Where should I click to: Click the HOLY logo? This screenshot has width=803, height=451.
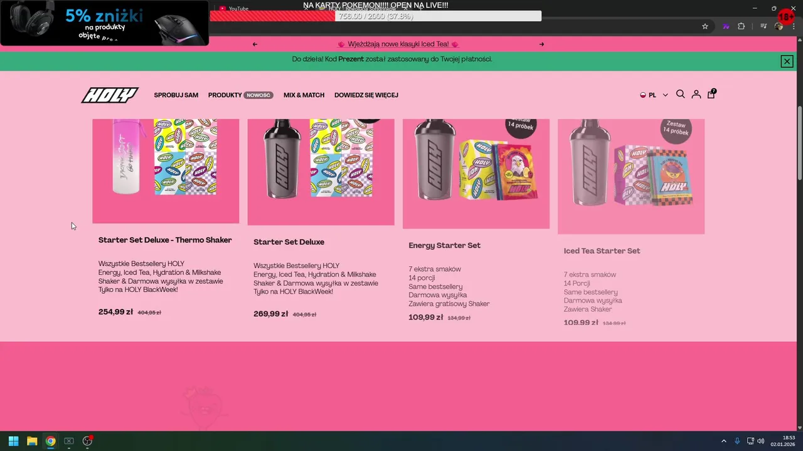click(110, 95)
